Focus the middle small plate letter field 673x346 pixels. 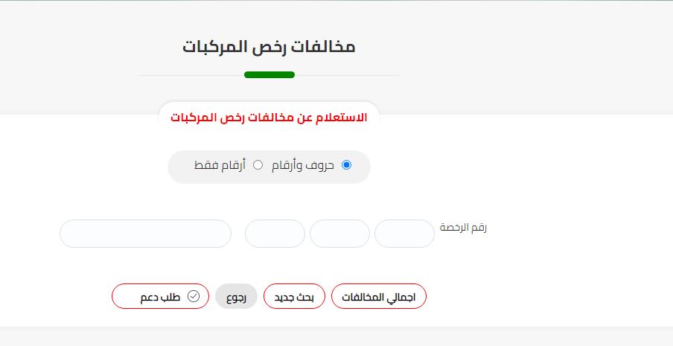coord(339,234)
